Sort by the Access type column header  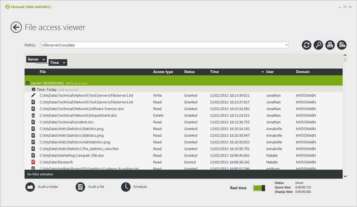[x=163, y=72]
